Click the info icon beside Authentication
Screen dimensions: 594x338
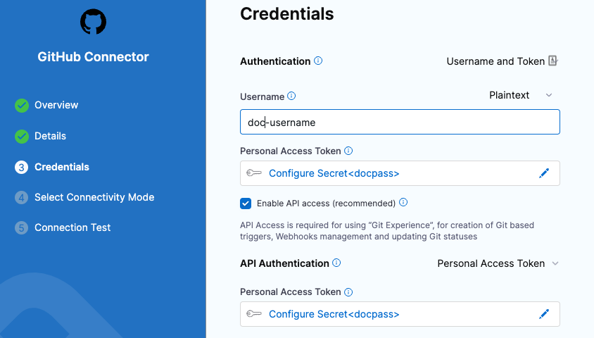(318, 61)
